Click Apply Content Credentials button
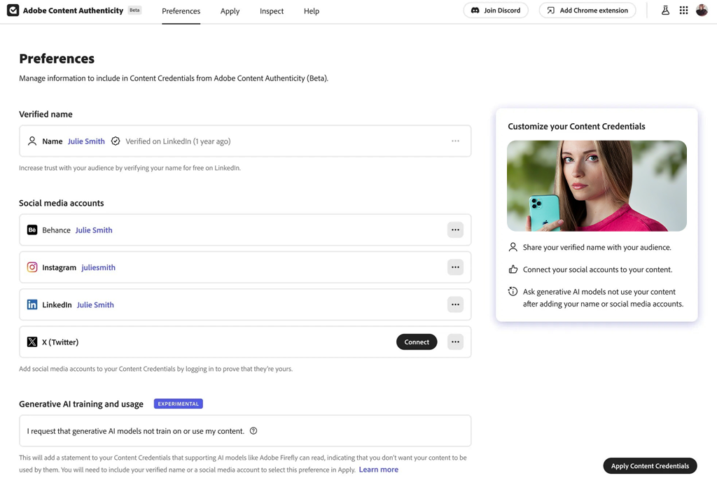The height and width of the screenshot is (478, 717). pyautogui.click(x=650, y=465)
